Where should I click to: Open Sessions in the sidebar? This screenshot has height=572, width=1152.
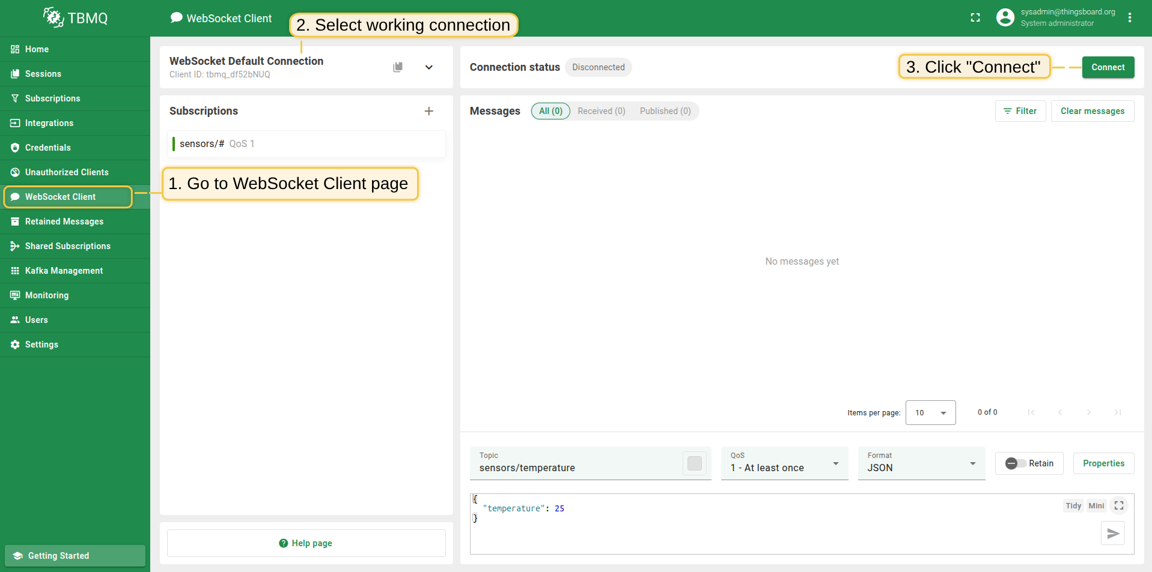[43, 74]
